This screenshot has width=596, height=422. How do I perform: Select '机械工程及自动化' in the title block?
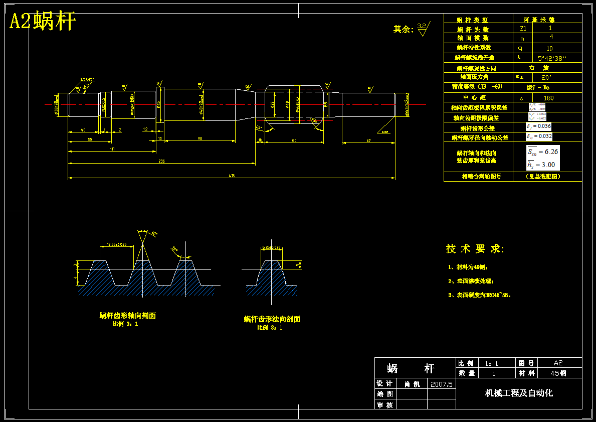coord(519,393)
